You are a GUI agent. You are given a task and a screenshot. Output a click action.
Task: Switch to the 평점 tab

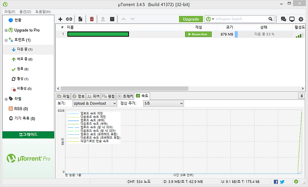108,96
